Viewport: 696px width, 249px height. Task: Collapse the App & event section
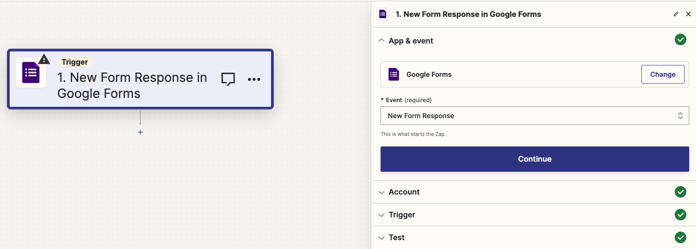click(381, 41)
